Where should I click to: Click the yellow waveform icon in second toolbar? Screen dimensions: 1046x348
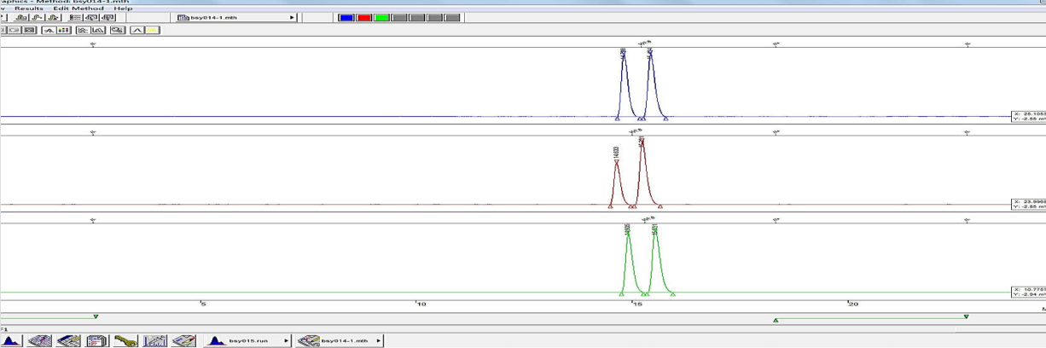[x=152, y=30]
